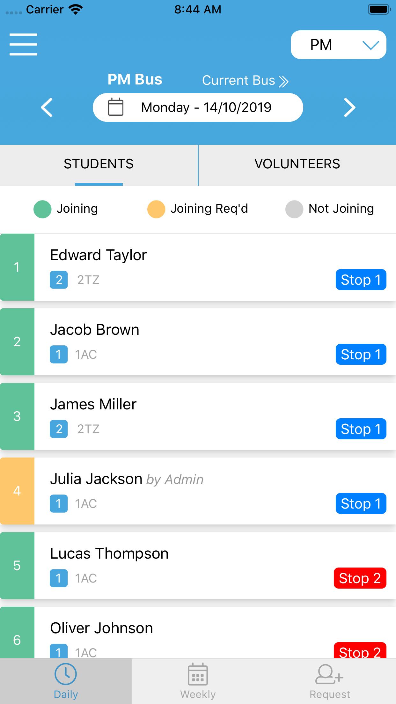The height and width of the screenshot is (704, 396).
Task: Switch to the VOLUNTEERS tab
Action: coord(297,164)
